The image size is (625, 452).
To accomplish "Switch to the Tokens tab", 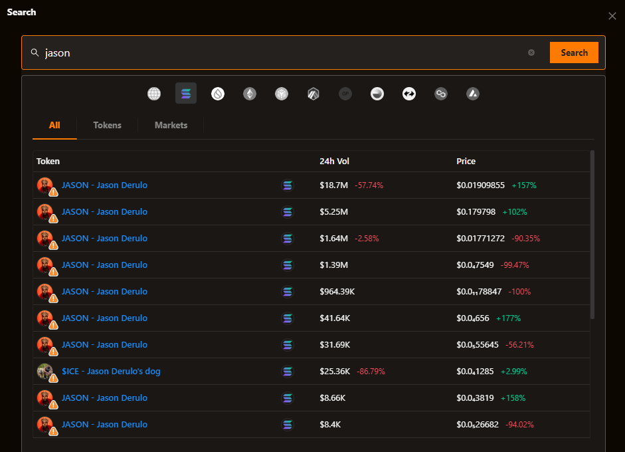I will click(107, 125).
